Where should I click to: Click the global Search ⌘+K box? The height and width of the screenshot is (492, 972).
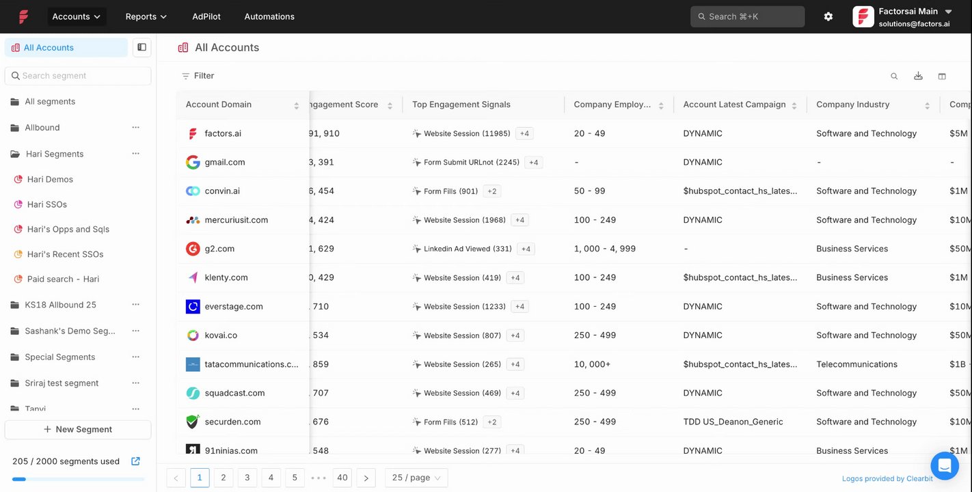[747, 16]
